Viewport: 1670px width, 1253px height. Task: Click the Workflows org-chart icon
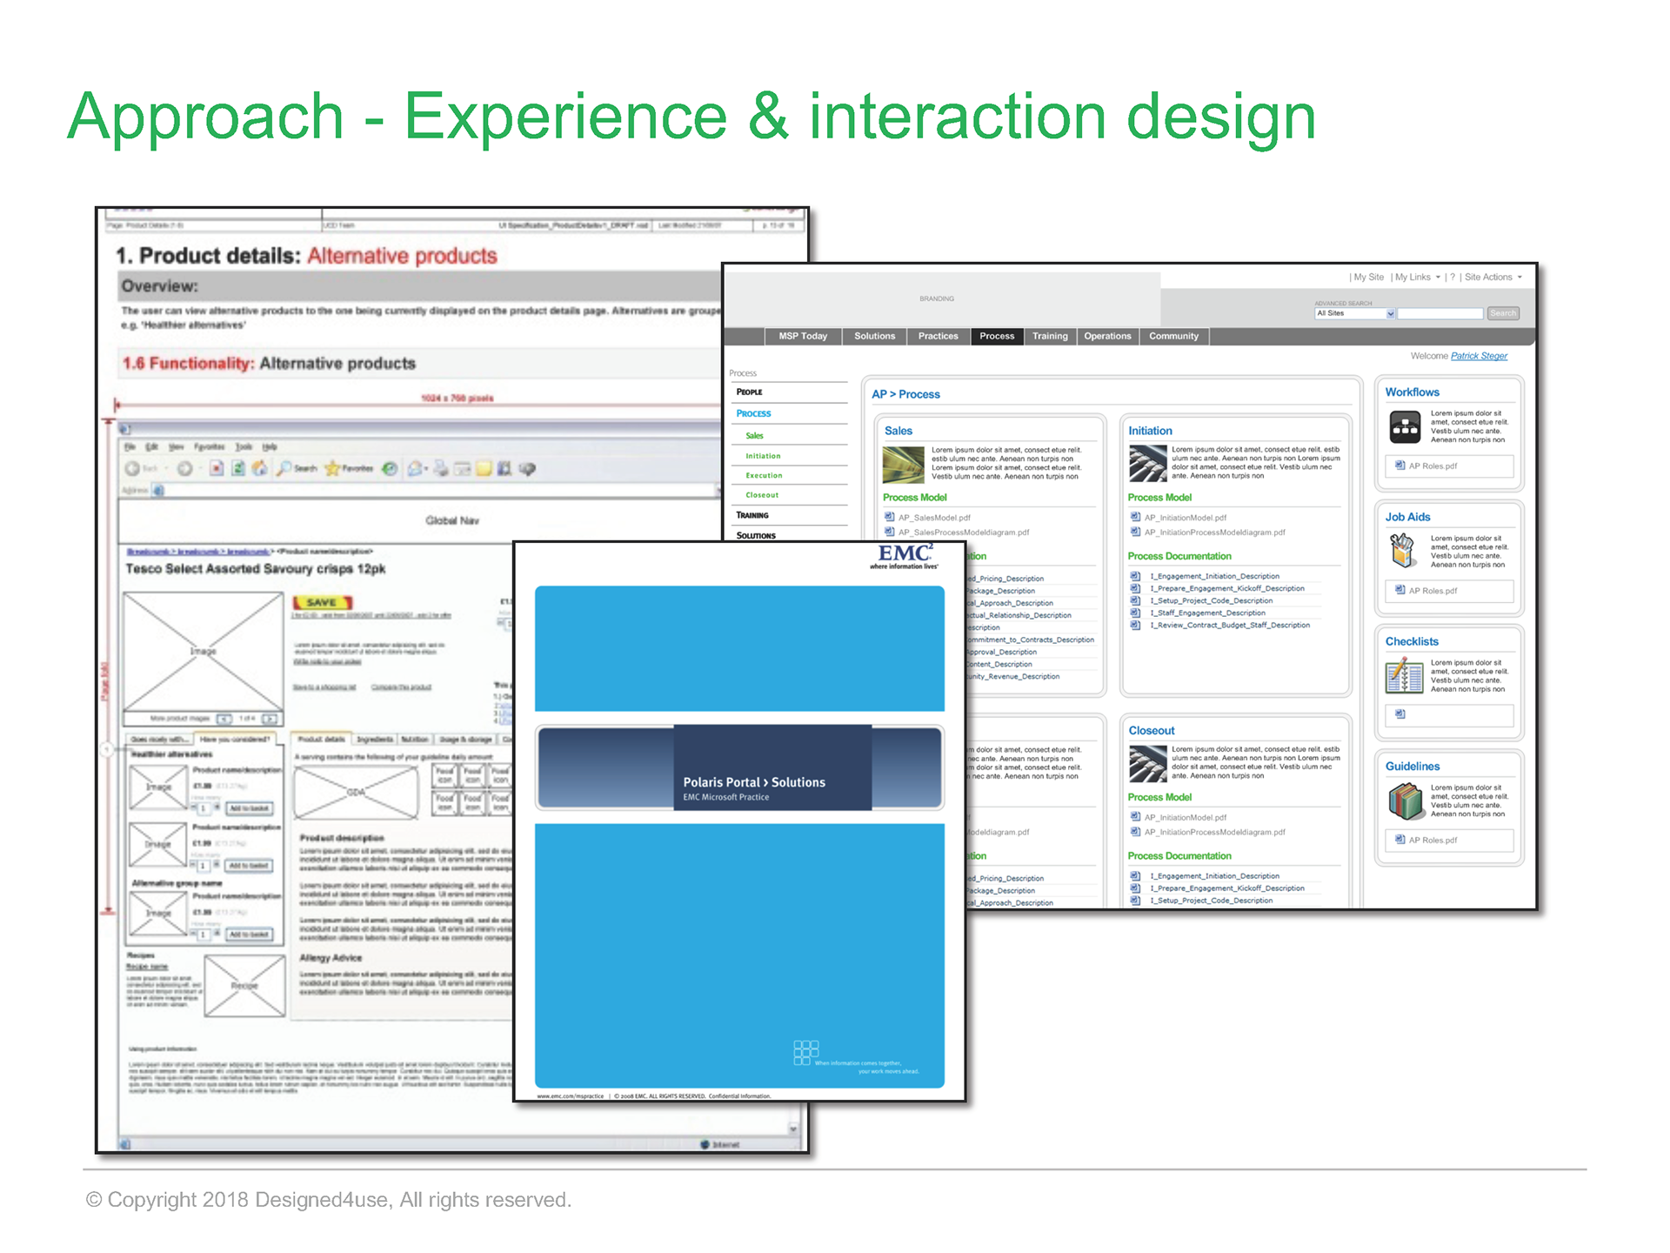1405,427
